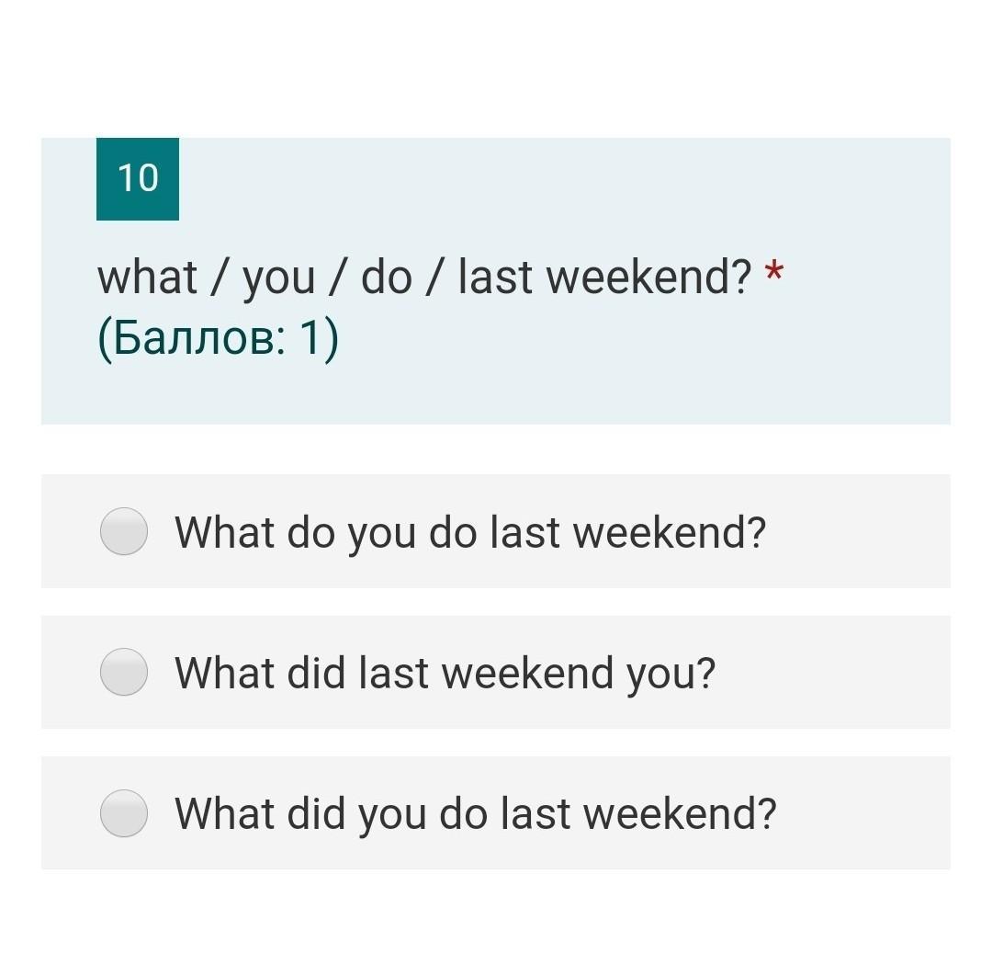Click the question number 10 badge

click(x=138, y=178)
